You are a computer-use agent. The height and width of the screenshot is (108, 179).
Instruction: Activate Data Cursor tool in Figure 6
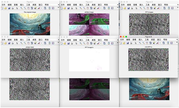tap(154, 43)
